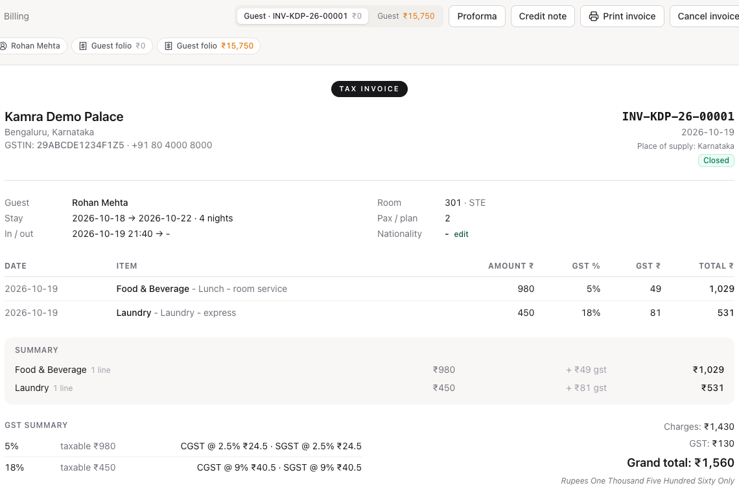739x492 pixels.
Task: Click the large invoice number INV-KDP-26-00001 heading
Action: point(678,117)
